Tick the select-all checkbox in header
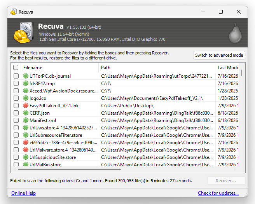Viewport: 255px width, 204px height. [16, 68]
